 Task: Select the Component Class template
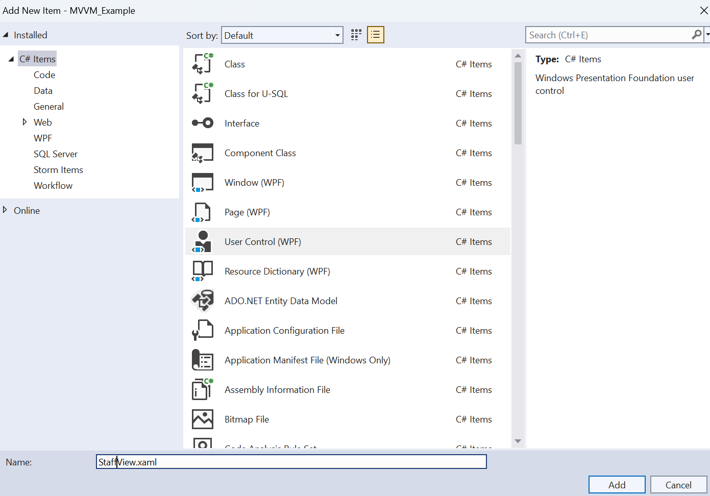260,153
